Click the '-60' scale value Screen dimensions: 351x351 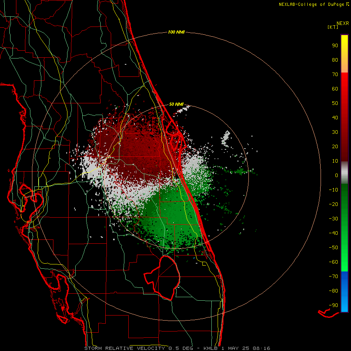(x=333, y=262)
